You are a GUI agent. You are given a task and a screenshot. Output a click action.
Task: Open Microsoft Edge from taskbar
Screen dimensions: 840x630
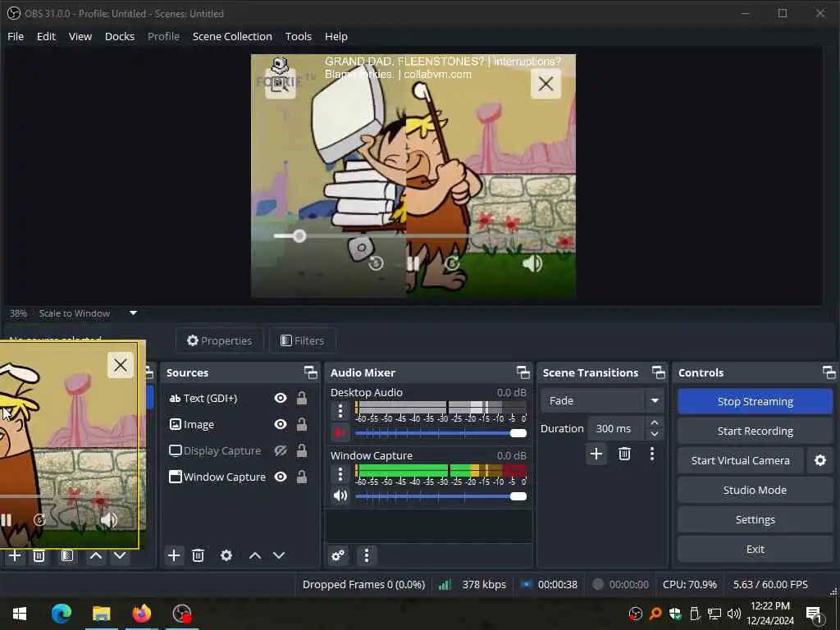click(62, 614)
